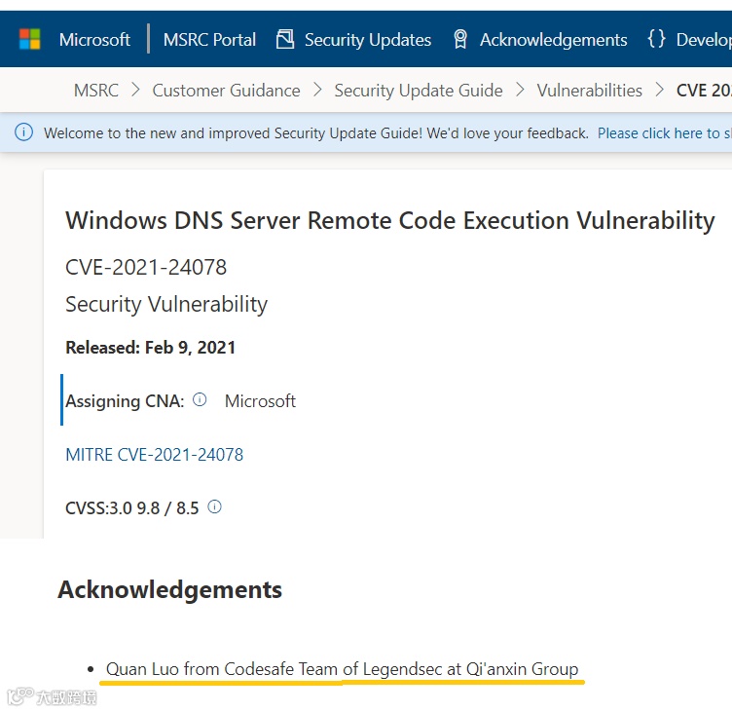Click the Assigning CNA info icon
This screenshot has width=732, height=712.
point(200,399)
